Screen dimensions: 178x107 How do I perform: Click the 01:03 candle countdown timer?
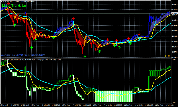(x=168, y=56)
